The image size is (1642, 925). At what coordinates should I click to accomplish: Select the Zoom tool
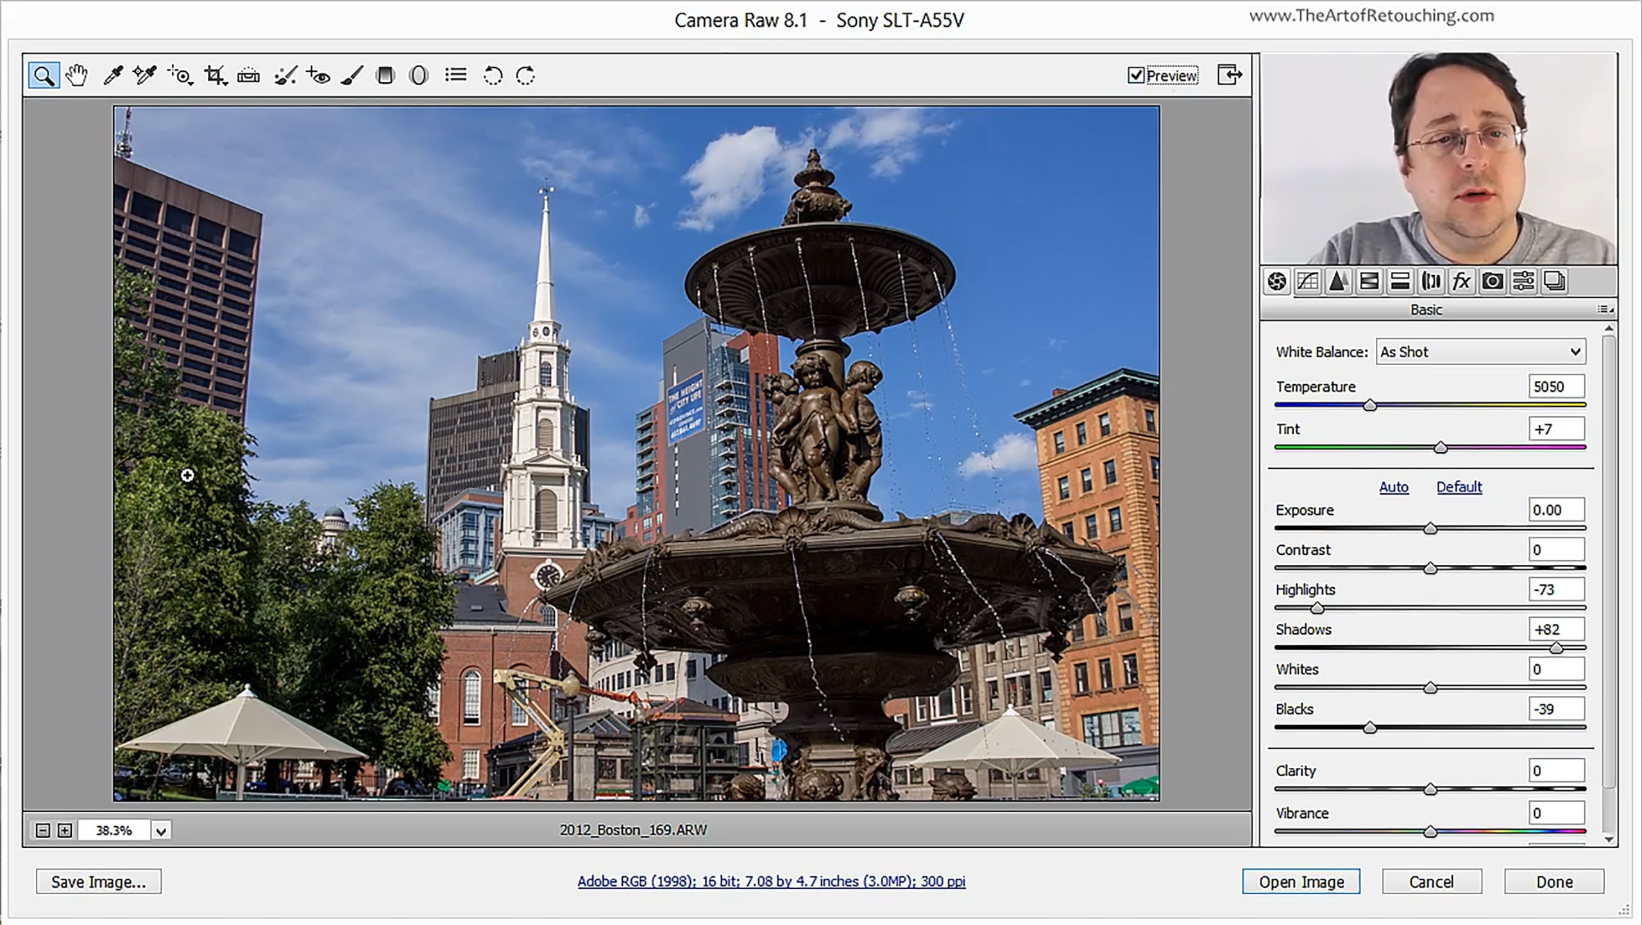[x=43, y=76]
